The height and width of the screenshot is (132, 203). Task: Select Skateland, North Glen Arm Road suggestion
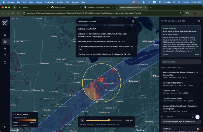click(x=107, y=42)
